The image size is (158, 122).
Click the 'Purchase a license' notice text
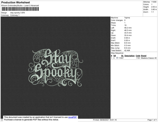(x=31, y=120)
